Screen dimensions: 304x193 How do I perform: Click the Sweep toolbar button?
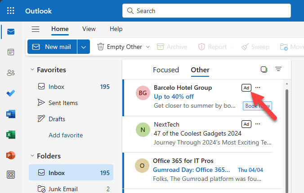[255, 47]
